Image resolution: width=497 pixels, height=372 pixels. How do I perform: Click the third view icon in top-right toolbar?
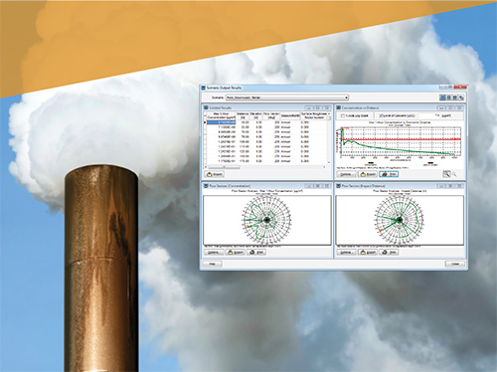tap(455, 97)
